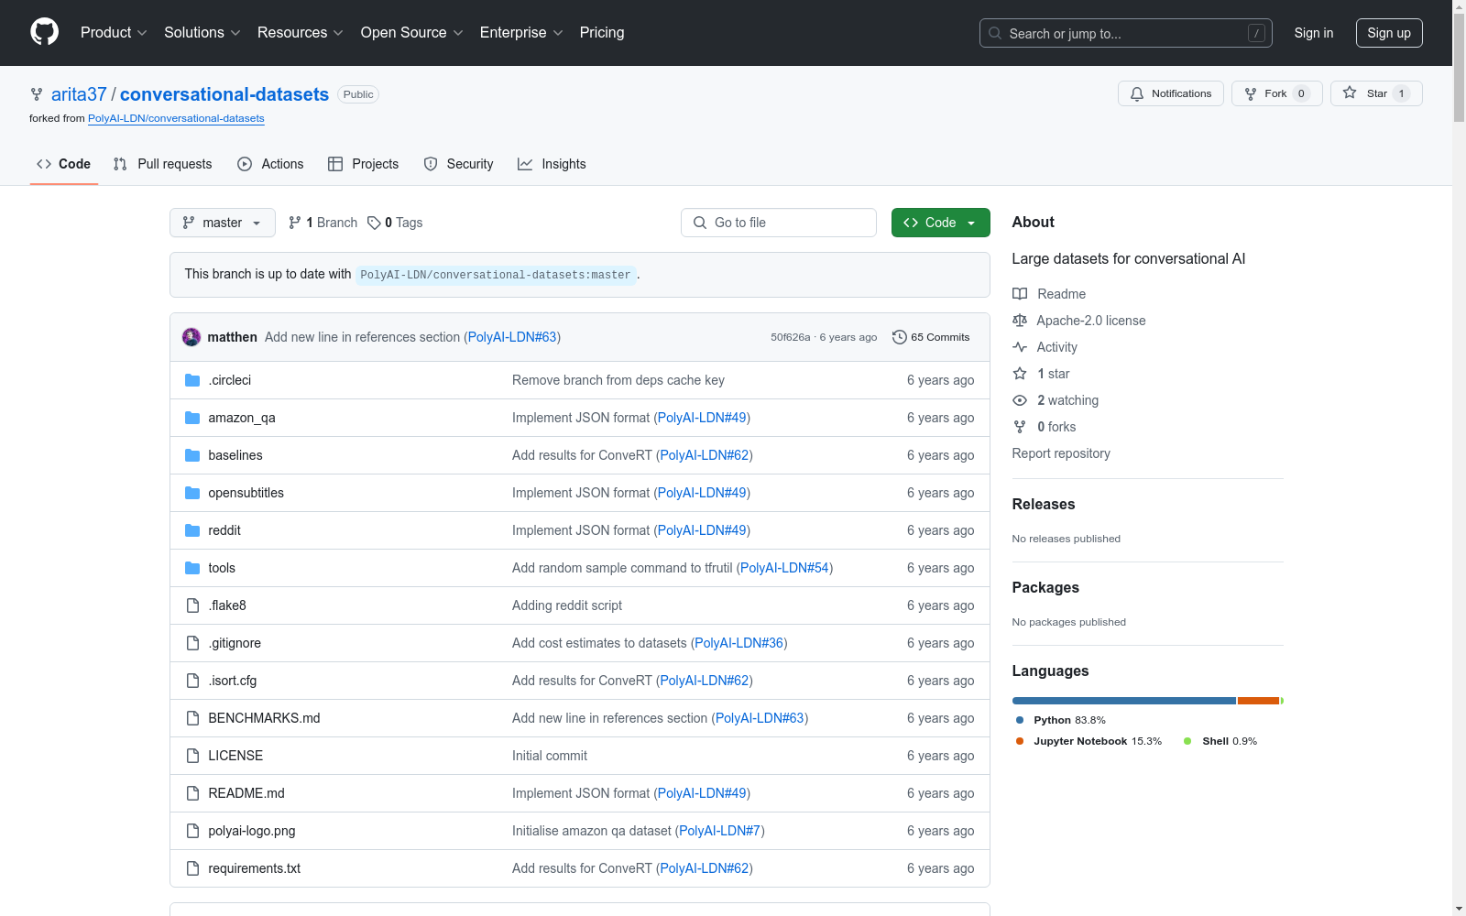Click the opensubtitles folder icon
1466x916 pixels.
pyautogui.click(x=192, y=493)
